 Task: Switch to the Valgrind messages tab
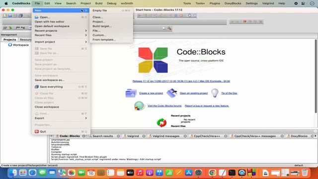point(166,136)
